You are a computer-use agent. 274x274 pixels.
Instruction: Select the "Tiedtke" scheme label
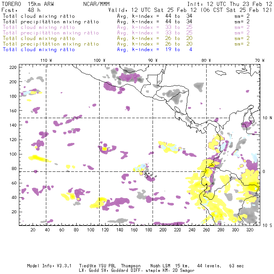tap(87, 266)
